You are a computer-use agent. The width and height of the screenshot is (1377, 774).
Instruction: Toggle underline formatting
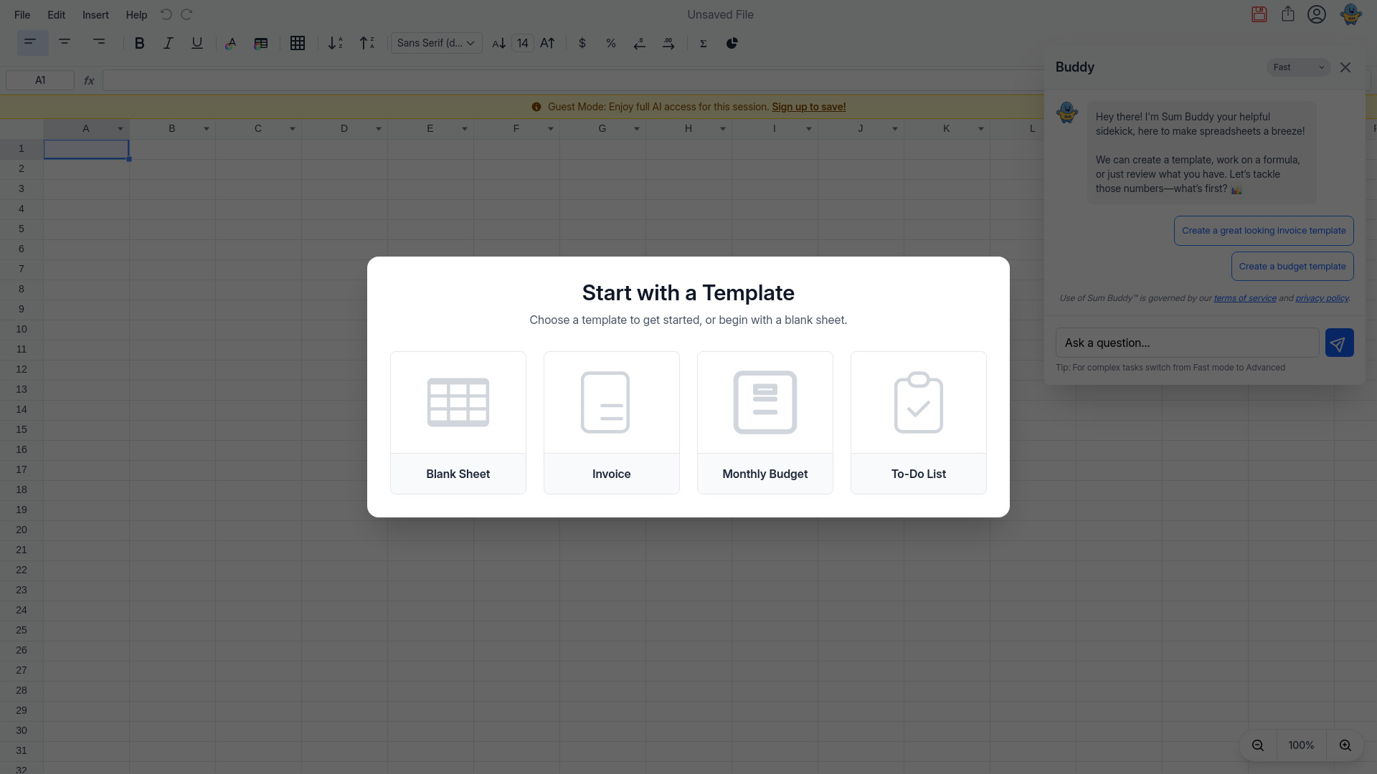(197, 44)
